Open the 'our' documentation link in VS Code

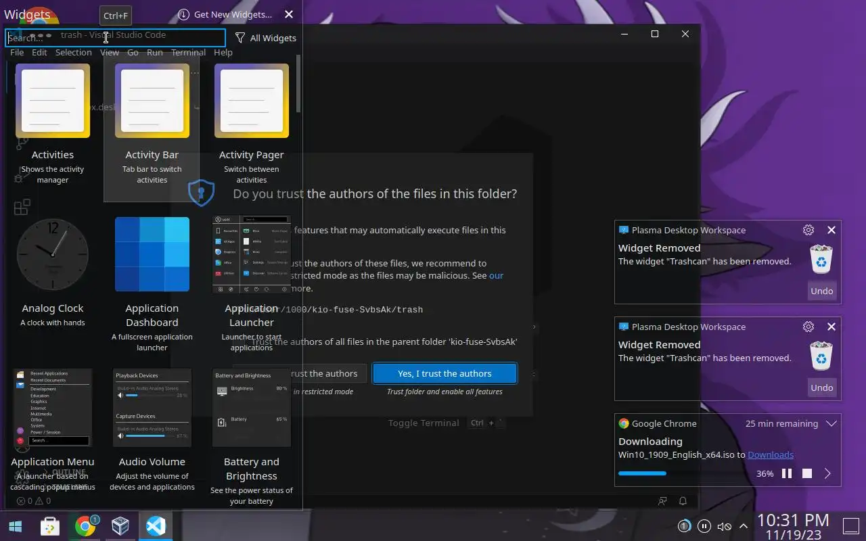pos(496,275)
